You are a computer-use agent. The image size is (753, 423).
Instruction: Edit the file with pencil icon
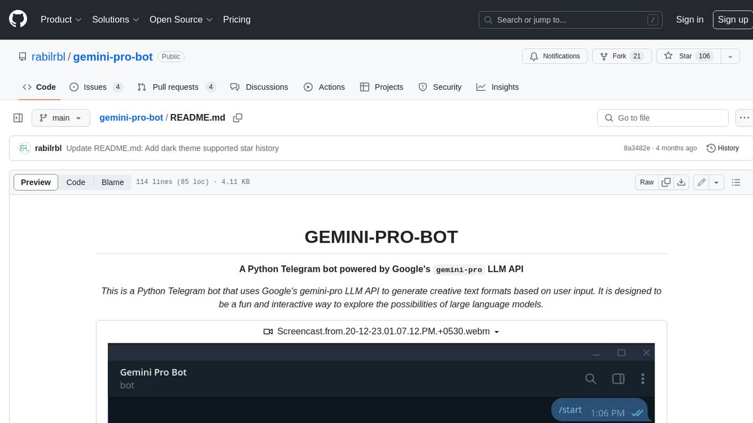pyautogui.click(x=702, y=182)
